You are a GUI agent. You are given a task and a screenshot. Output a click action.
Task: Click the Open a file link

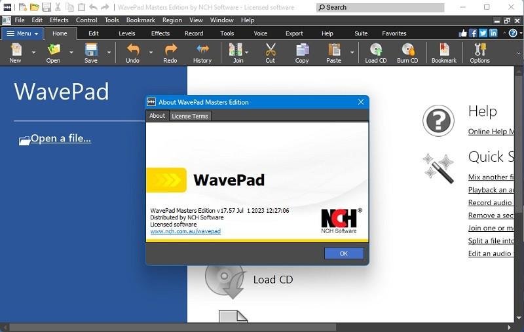coord(60,138)
